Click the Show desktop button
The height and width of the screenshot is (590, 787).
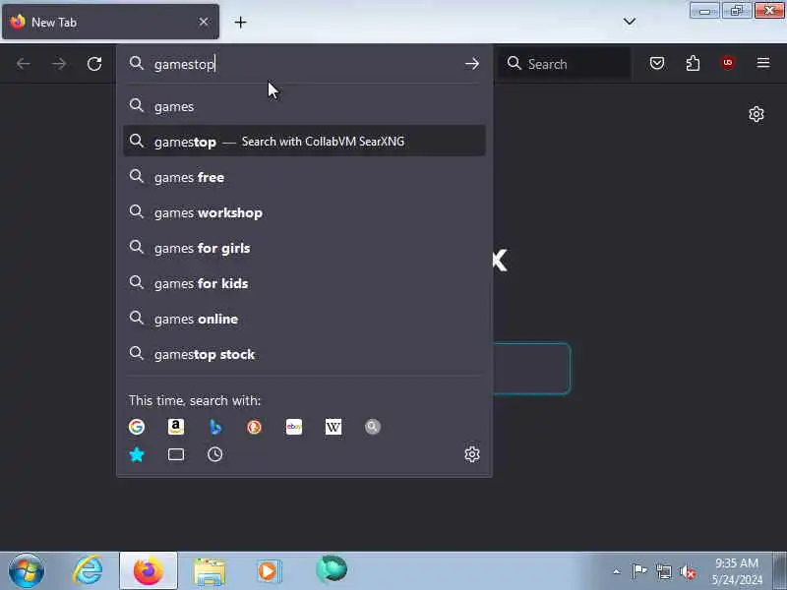click(x=779, y=571)
